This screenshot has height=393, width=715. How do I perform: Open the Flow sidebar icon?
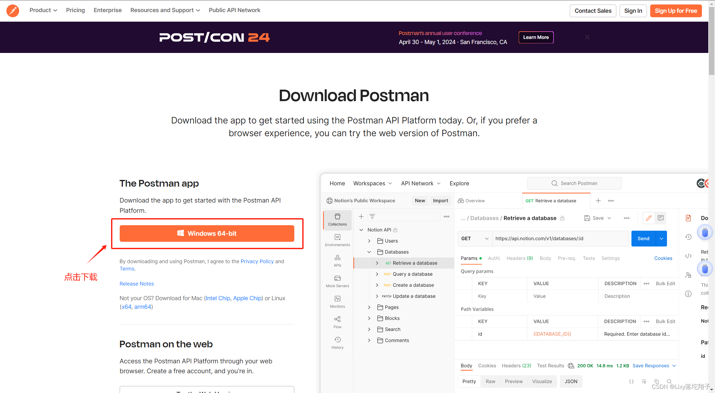point(337,322)
